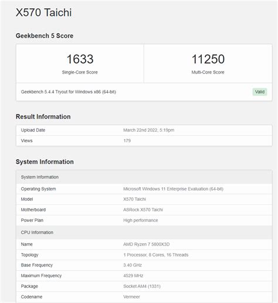Click the Motherboard label
This screenshot has height=303, width=278.
(x=33, y=210)
